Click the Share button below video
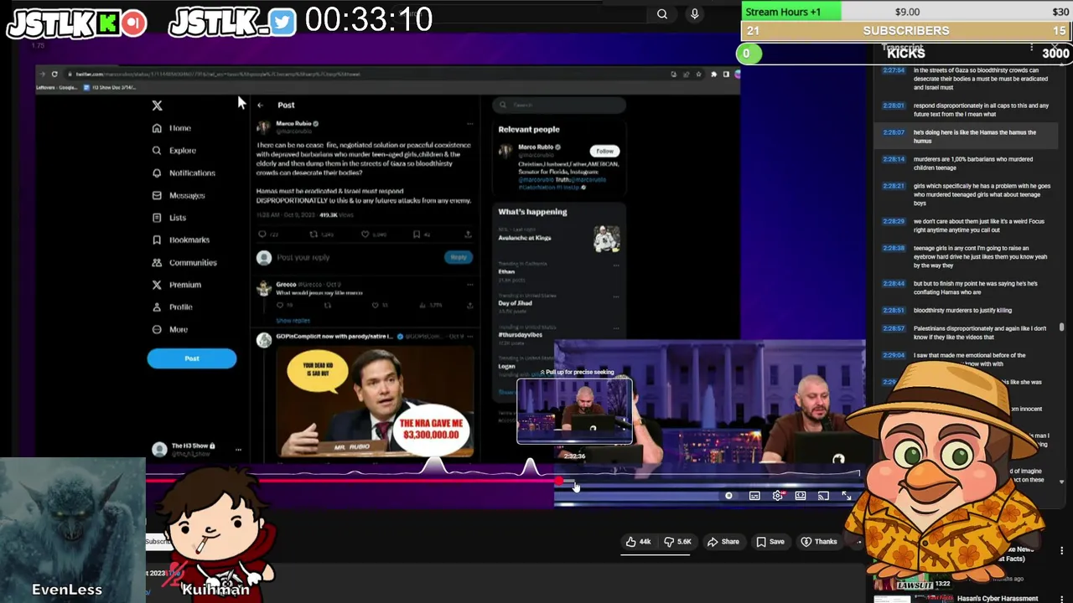1073x603 pixels. tap(723, 542)
